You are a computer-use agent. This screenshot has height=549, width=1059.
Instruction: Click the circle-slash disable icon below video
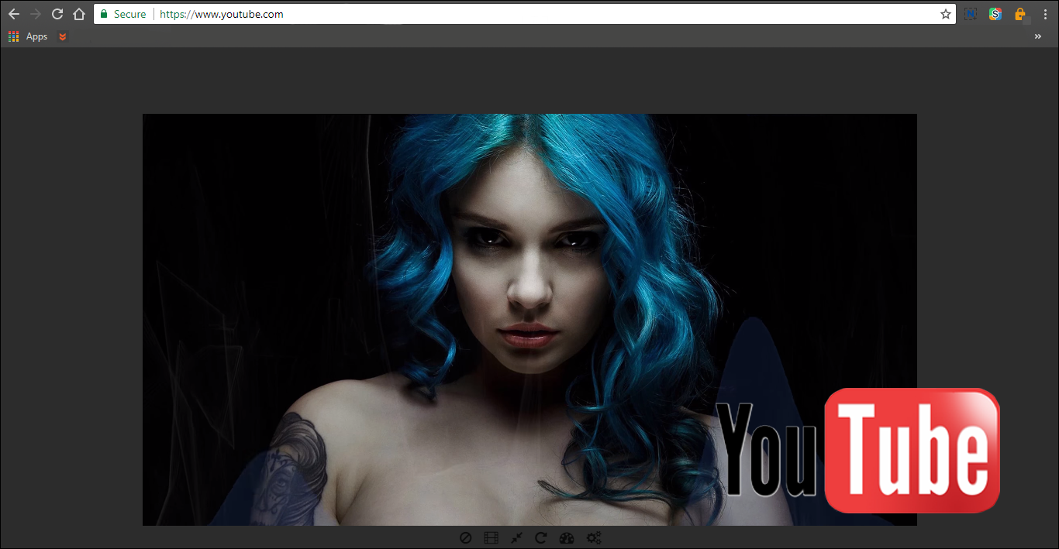pos(465,537)
